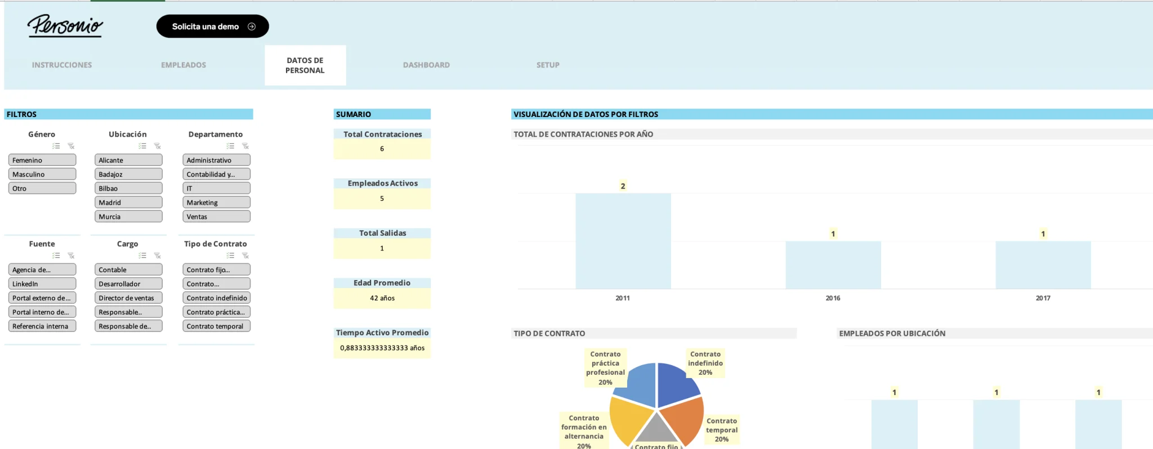Select Contrato temporal filter
The height and width of the screenshot is (449, 1153).
click(216, 326)
